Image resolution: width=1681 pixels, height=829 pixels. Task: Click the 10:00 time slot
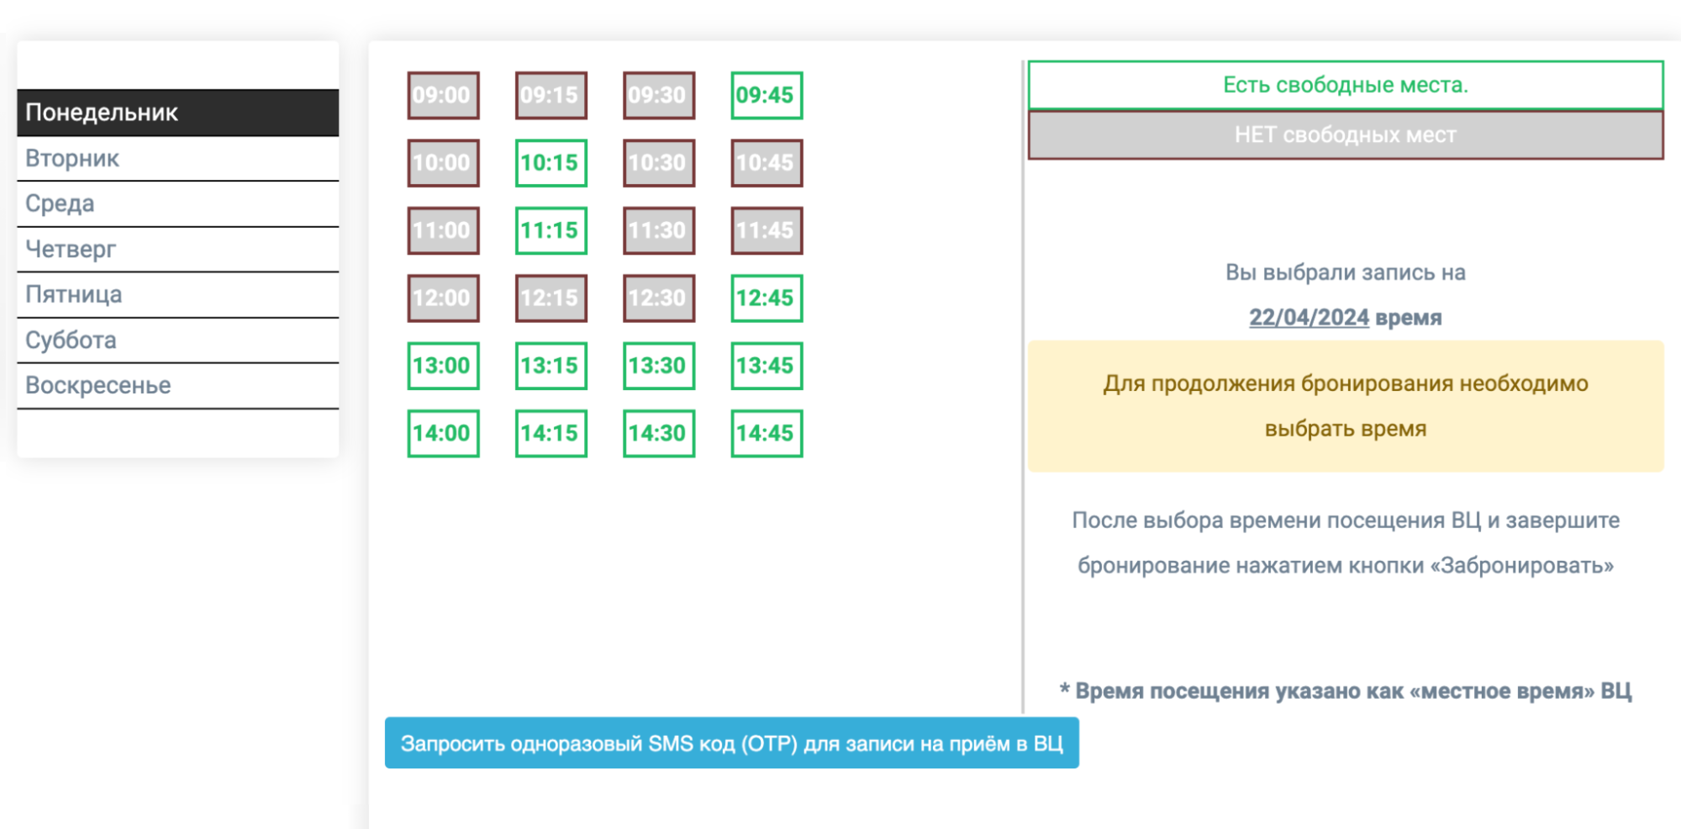click(x=443, y=163)
